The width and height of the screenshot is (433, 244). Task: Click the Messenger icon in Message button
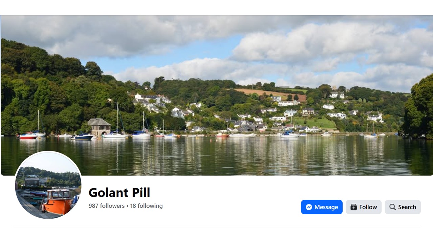[x=309, y=207]
